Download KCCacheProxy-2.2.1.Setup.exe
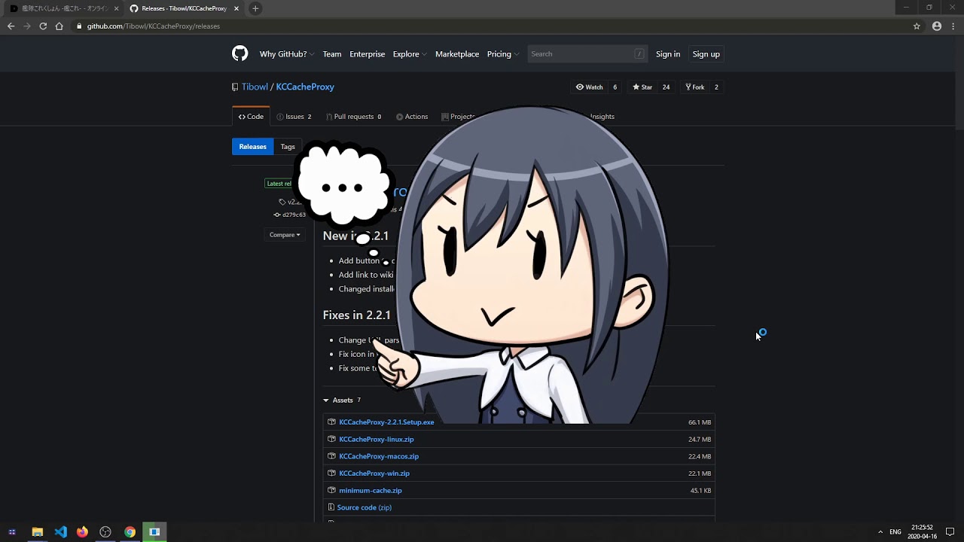Screen dimensions: 964x542 pos(386,422)
